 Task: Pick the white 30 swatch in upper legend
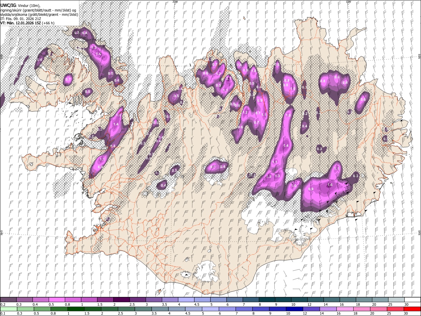coord(412,300)
